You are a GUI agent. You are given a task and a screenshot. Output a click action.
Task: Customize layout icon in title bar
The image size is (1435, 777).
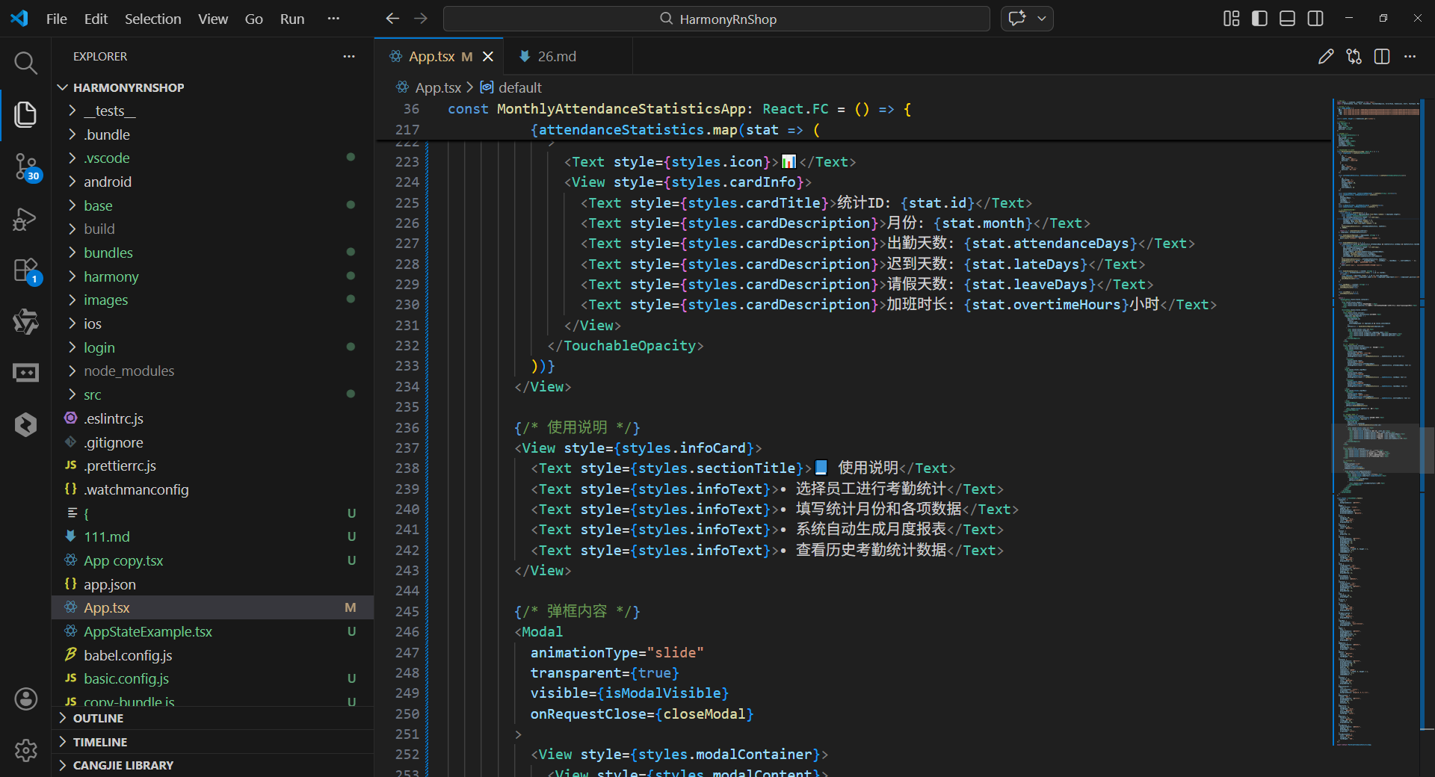point(1231,19)
